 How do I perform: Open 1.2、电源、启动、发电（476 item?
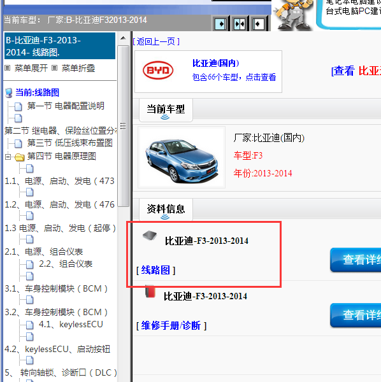[x=59, y=204]
